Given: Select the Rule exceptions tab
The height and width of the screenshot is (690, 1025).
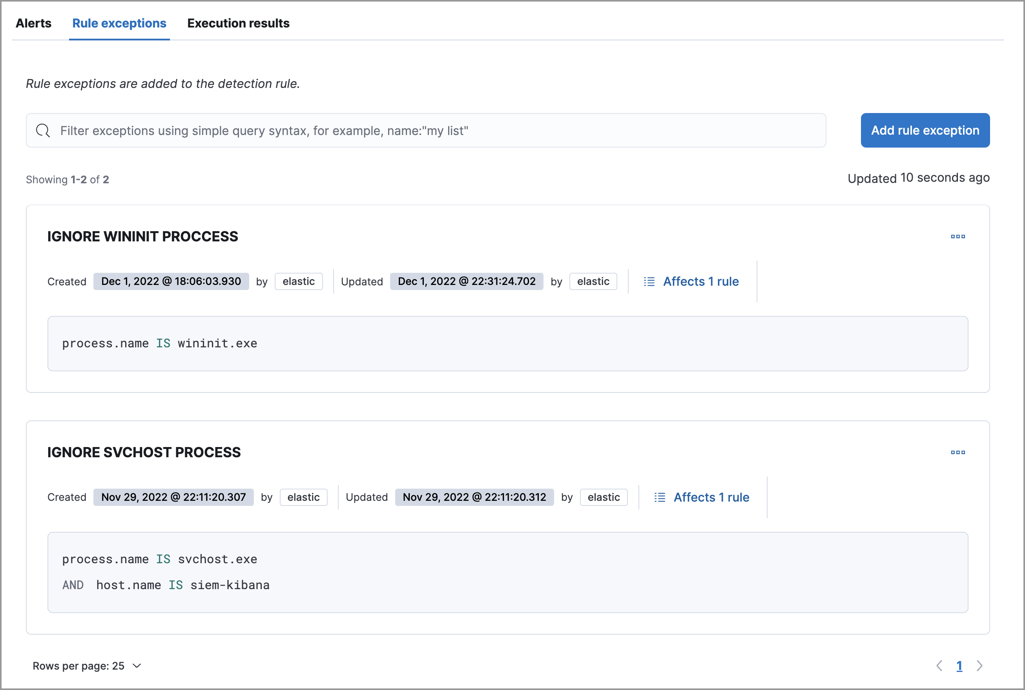Looking at the screenshot, I should (119, 23).
